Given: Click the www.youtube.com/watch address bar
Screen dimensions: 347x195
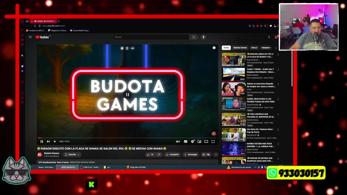Looking at the screenshot, I should click(54, 26).
